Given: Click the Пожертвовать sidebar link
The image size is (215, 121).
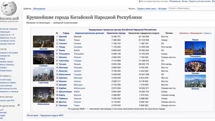Looking at the screenshot, I should pyautogui.click(x=6, y=71).
